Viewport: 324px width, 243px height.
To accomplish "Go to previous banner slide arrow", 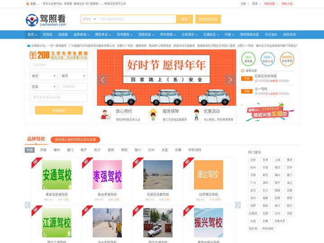I will click(x=103, y=80).
